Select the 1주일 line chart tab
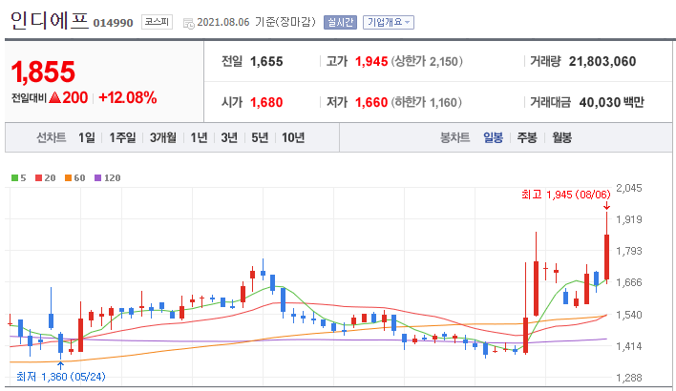676x391 pixels. click(x=122, y=137)
